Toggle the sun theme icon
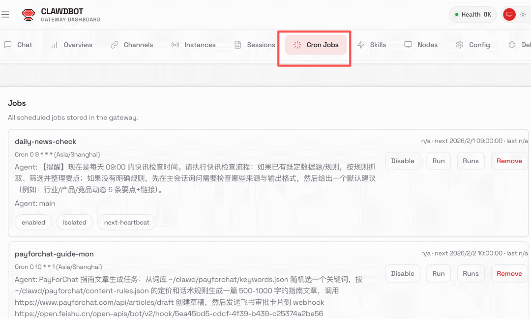Viewport: 531px width, 319px height. pos(523,15)
